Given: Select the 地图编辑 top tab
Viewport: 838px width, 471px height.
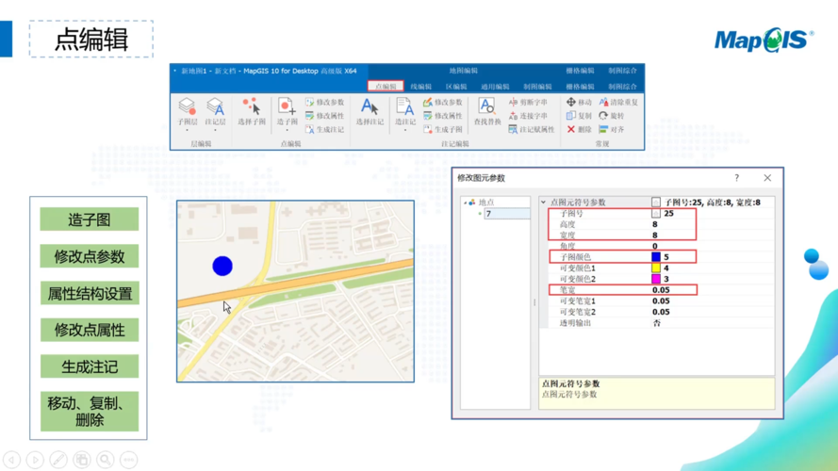Looking at the screenshot, I should point(464,71).
